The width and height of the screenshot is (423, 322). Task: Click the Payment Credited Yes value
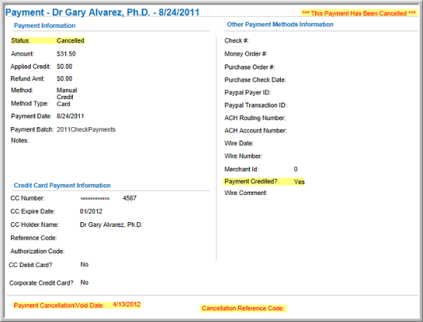[x=299, y=182]
